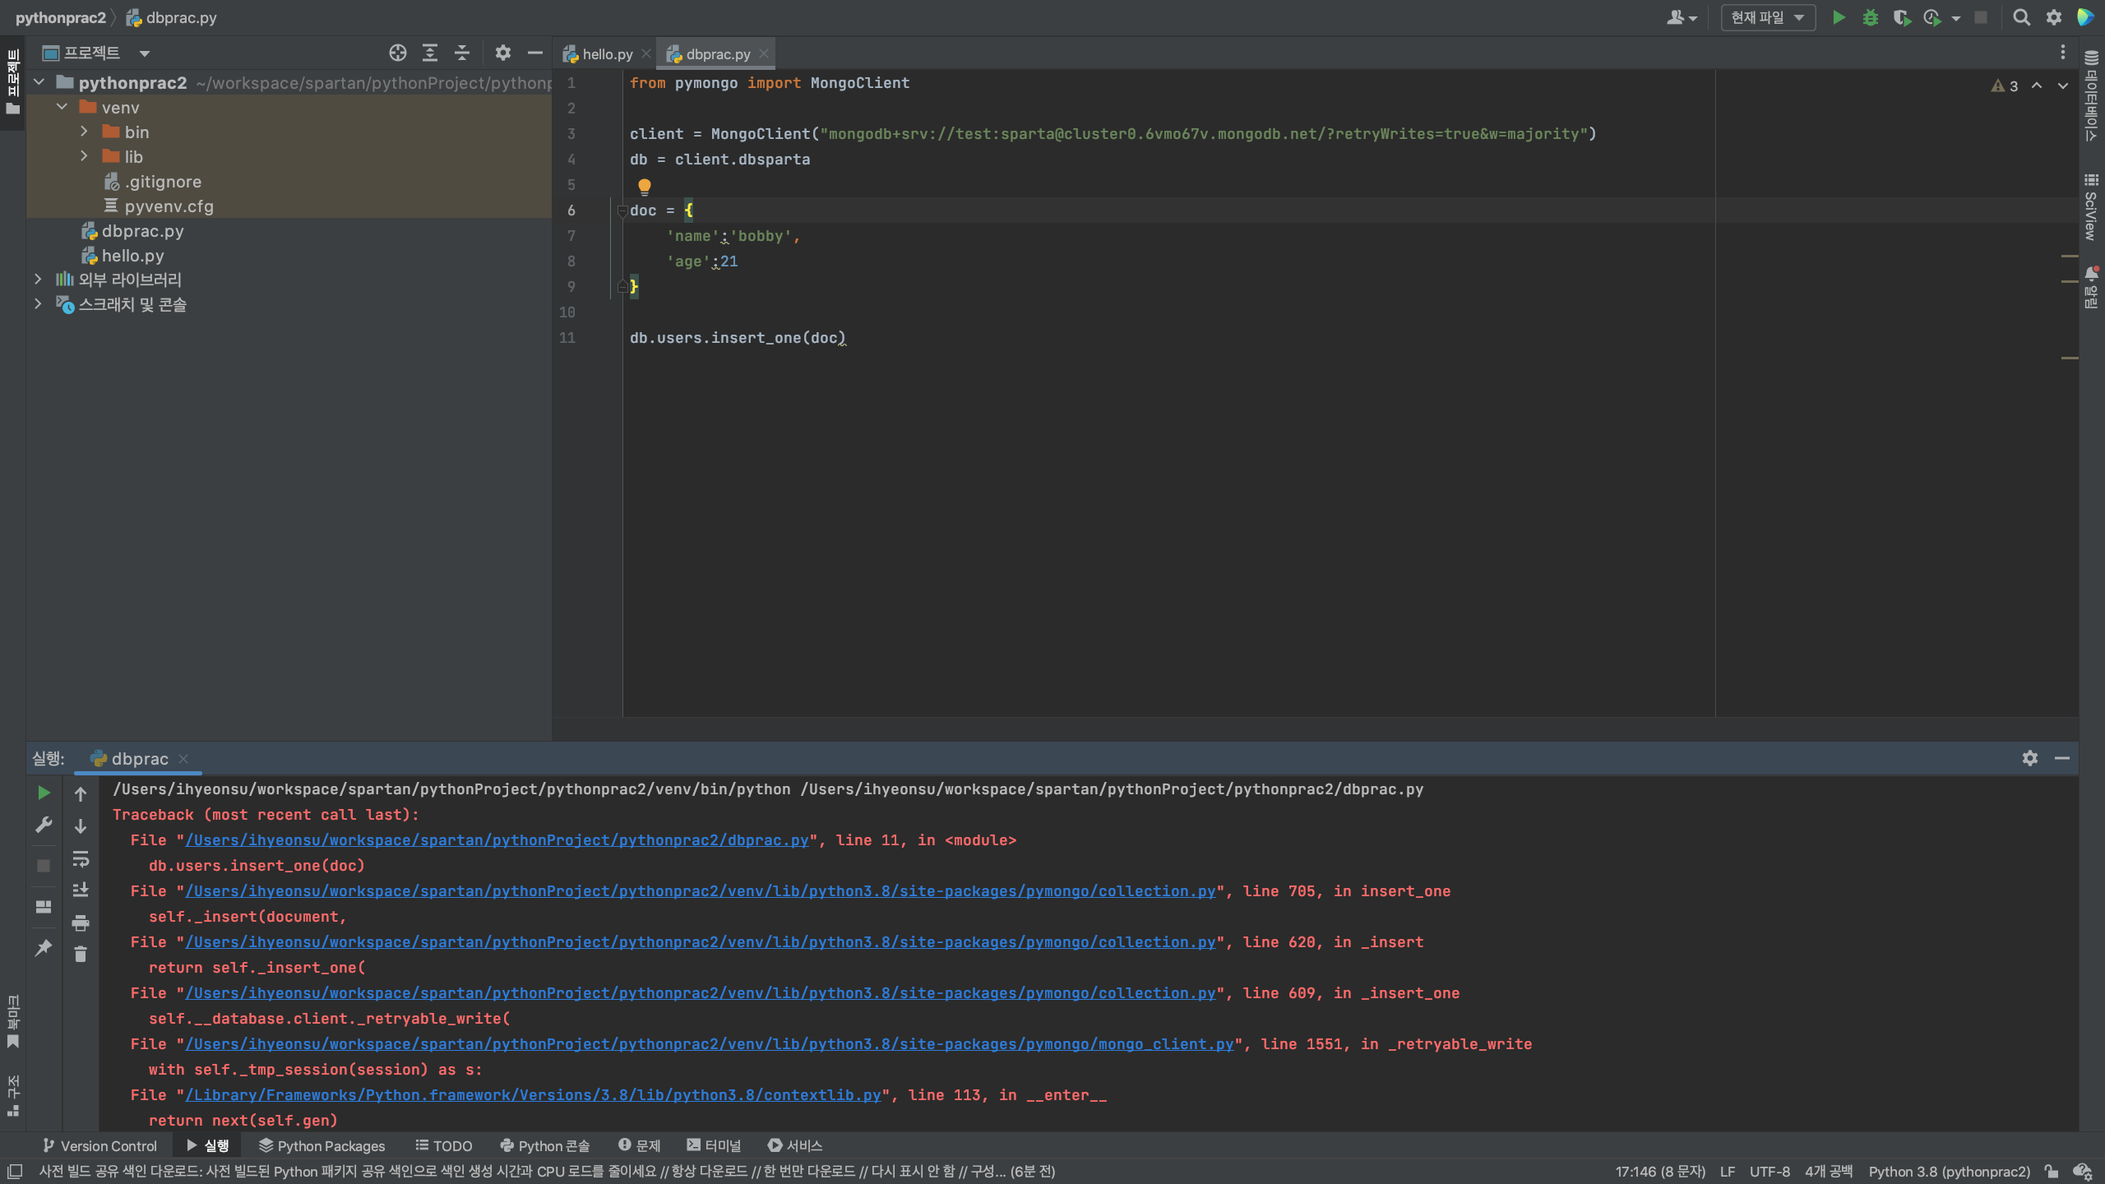Clear the console with the trash icon

tap(81, 955)
